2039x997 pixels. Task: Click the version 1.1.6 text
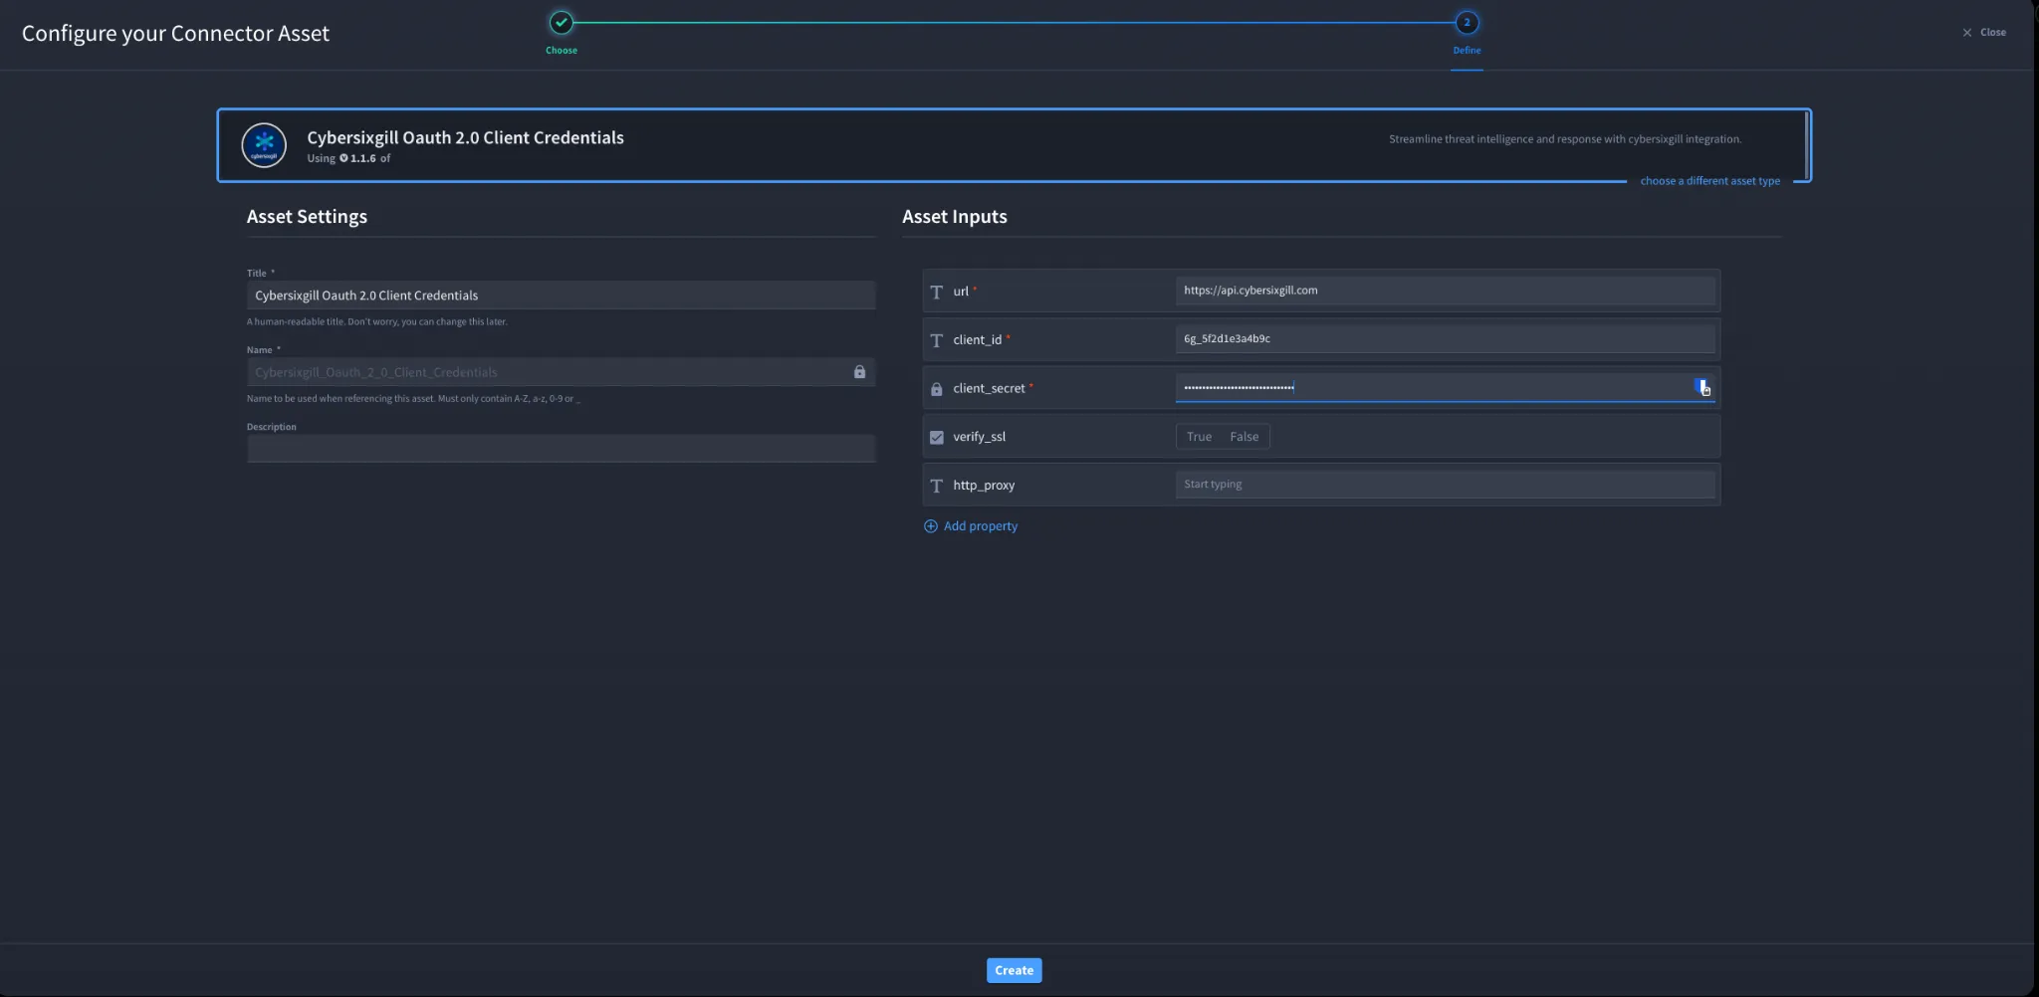pyautogui.click(x=362, y=158)
